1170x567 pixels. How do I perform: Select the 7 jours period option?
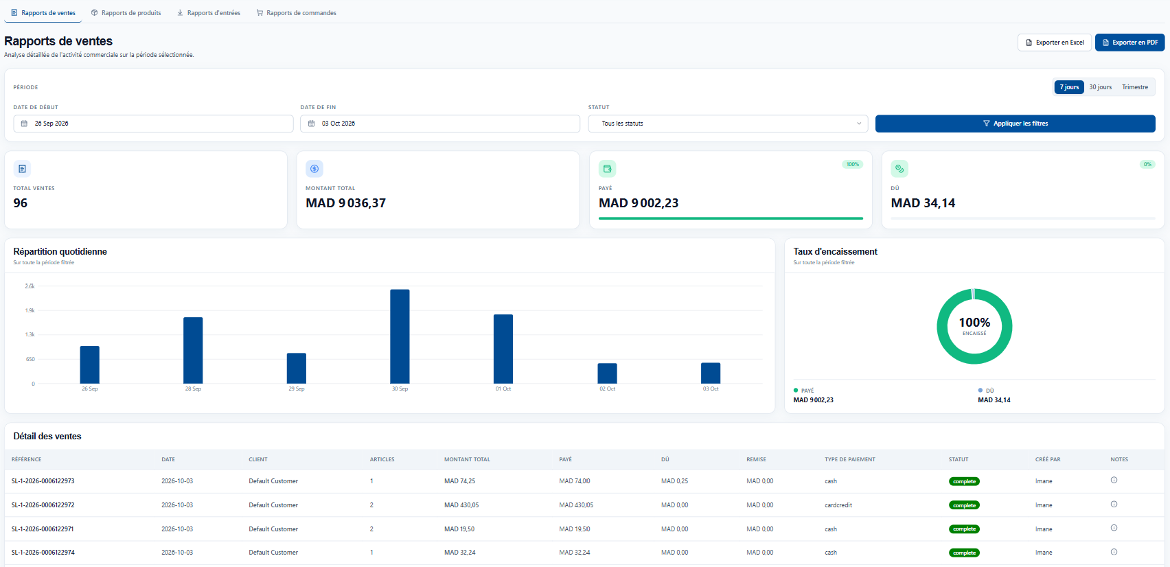click(x=1069, y=87)
